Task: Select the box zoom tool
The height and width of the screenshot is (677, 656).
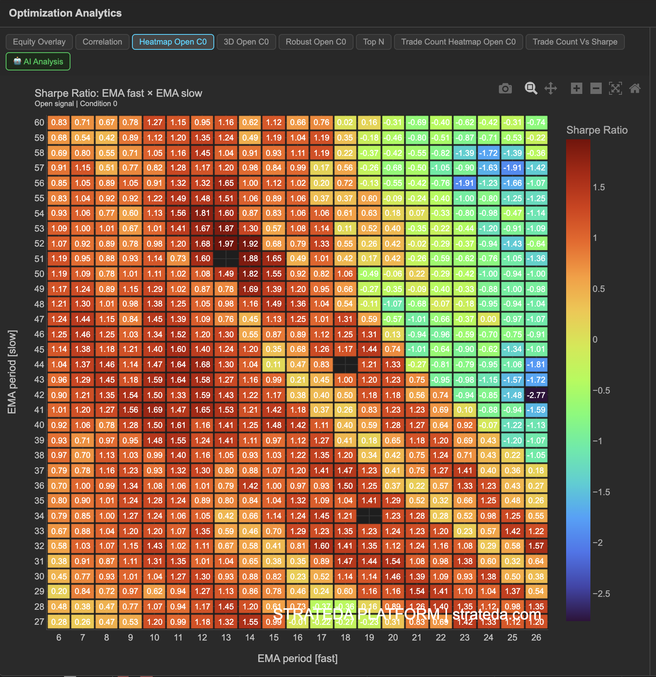Action: click(531, 88)
